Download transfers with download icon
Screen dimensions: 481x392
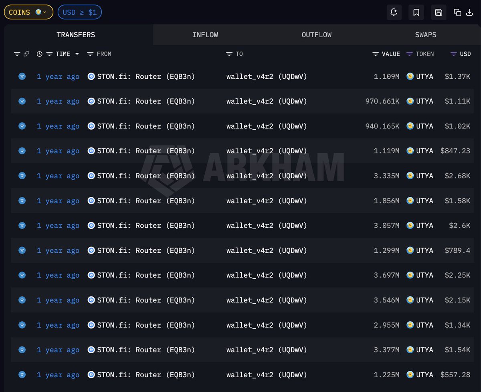point(469,12)
